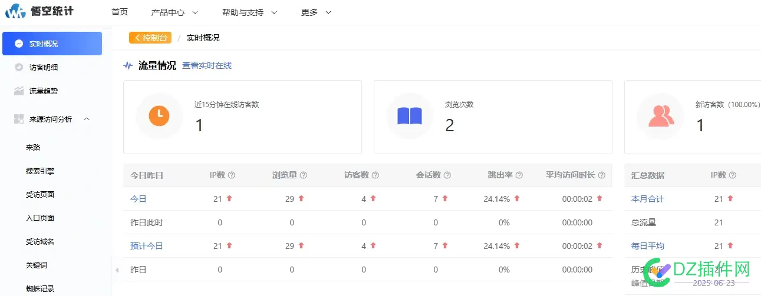
Task: Open the 搜索引擎 submenu item
Action: click(40, 171)
